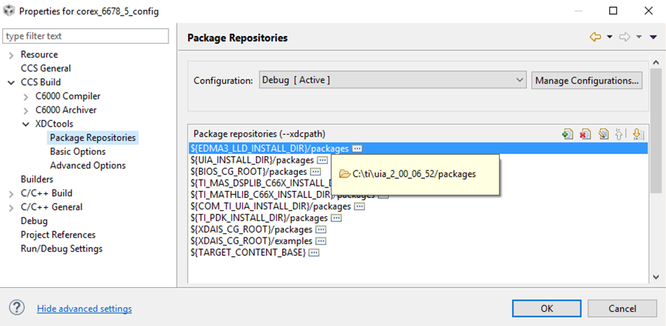The height and width of the screenshot is (326, 666).
Task: Open the dialog view menu triangle
Action: point(653,37)
